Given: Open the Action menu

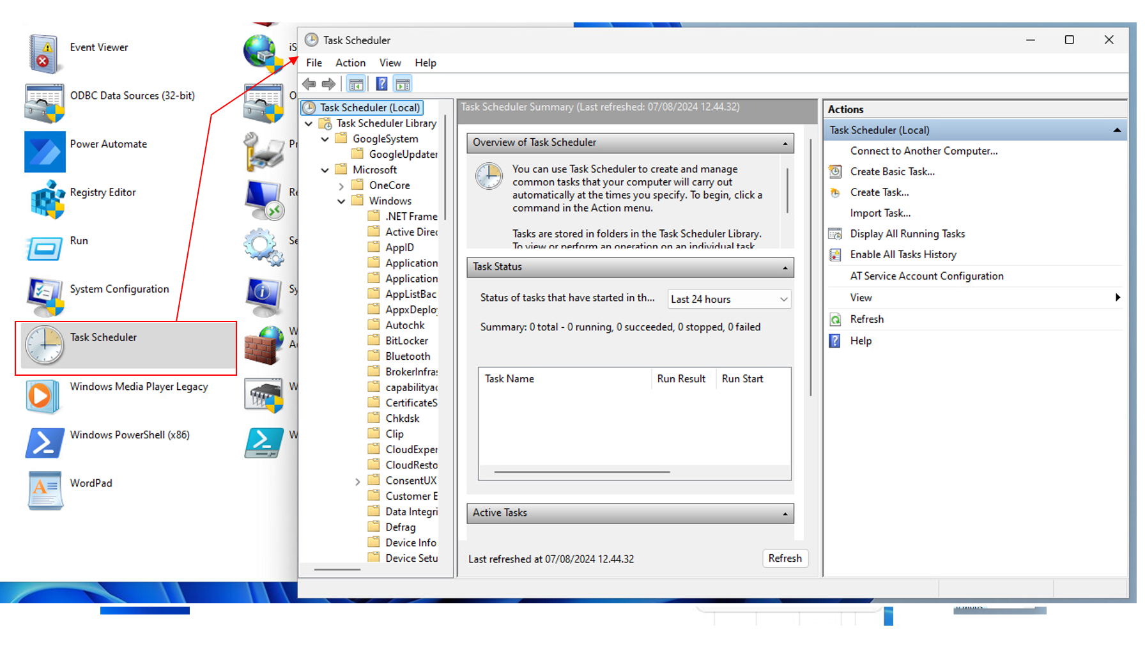Looking at the screenshot, I should coord(350,63).
